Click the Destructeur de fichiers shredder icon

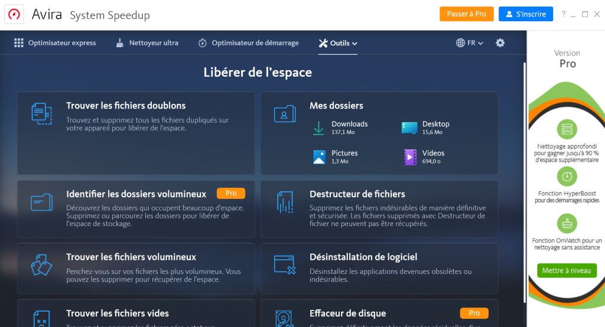(285, 202)
